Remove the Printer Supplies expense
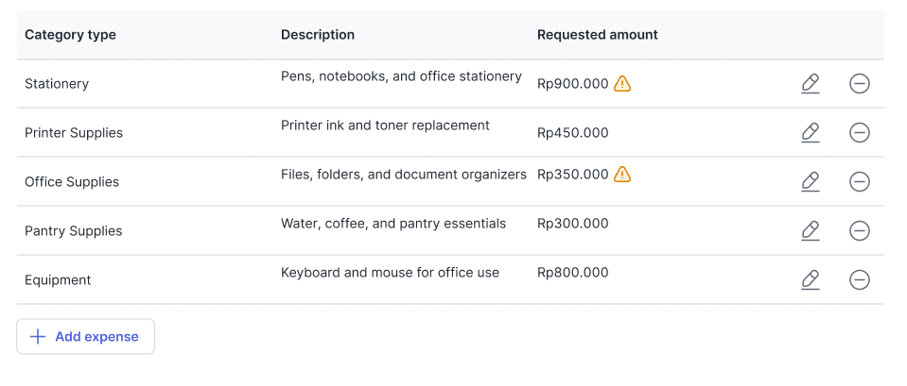 tap(859, 133)
